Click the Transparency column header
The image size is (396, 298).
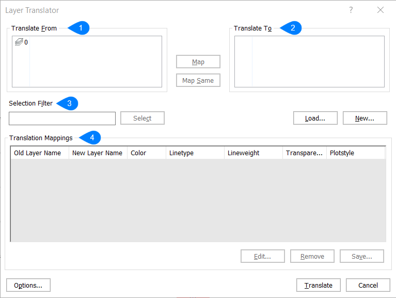coord(305,153)
